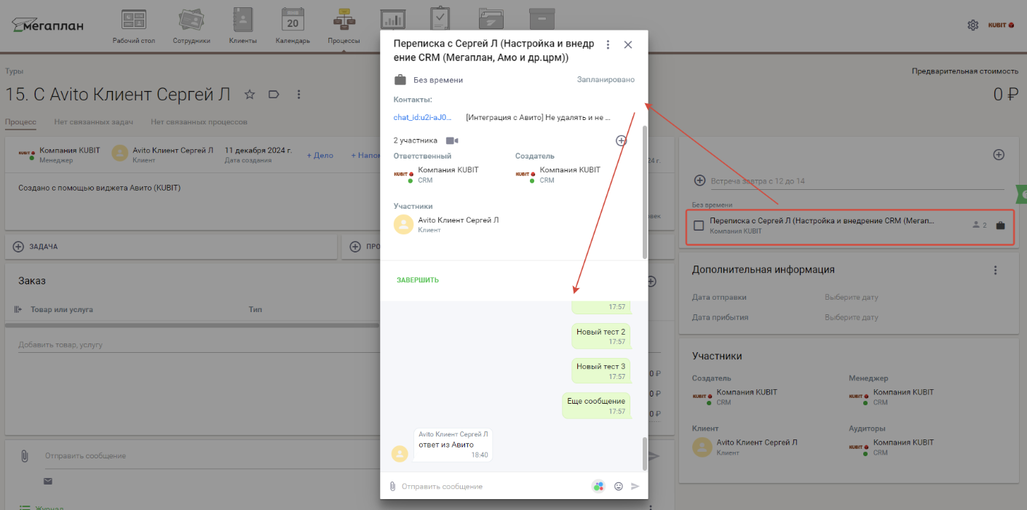
Task: Open Компания KUBIT under Ответственный in dialog
Action: 448,170
